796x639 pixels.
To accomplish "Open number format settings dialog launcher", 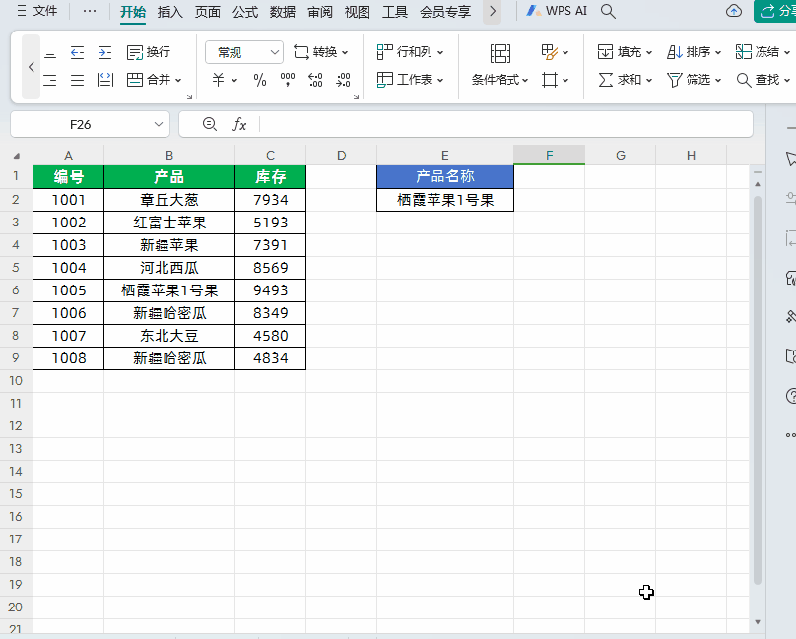I will click(x=356, y=96).
